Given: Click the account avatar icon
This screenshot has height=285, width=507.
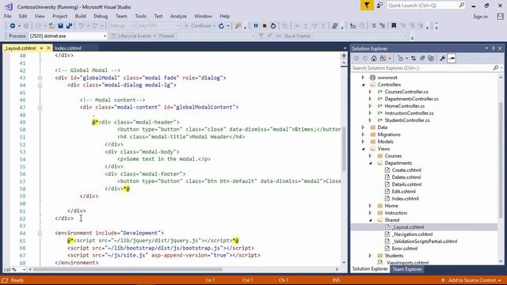Looking at the screenshot, I should coord(500,17).
